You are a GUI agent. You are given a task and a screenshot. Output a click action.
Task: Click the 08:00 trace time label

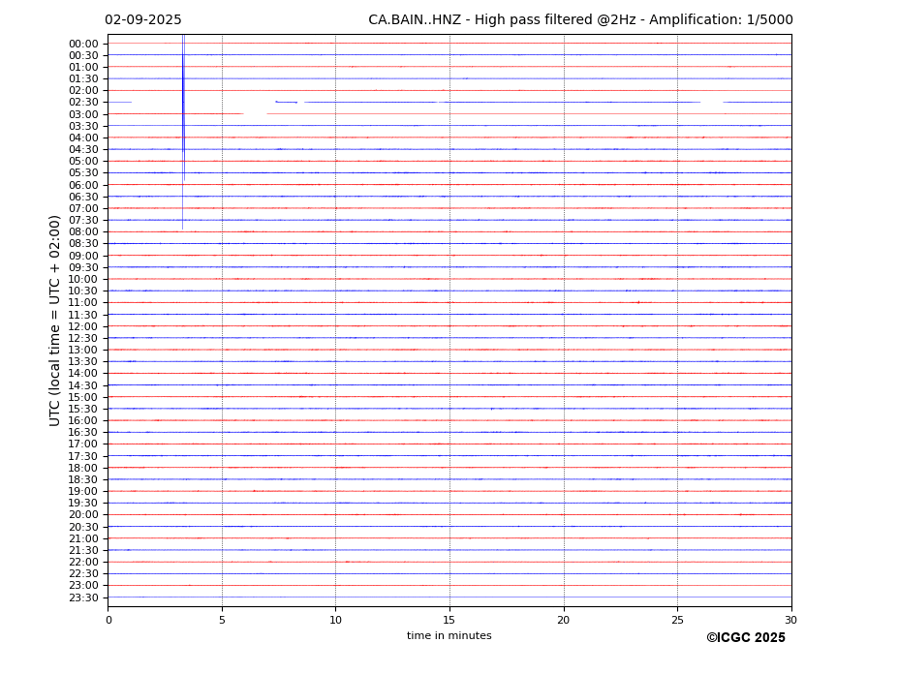(x=83, y=231)
